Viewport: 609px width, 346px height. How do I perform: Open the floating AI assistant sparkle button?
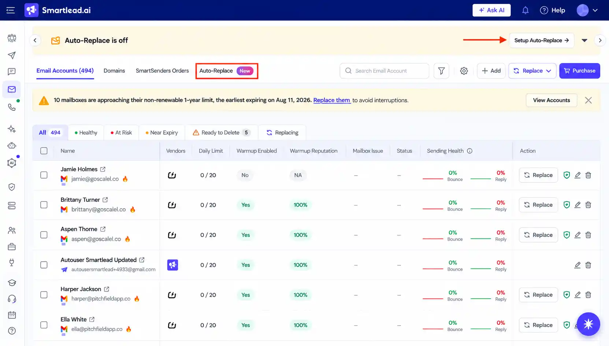click(588, 324)
